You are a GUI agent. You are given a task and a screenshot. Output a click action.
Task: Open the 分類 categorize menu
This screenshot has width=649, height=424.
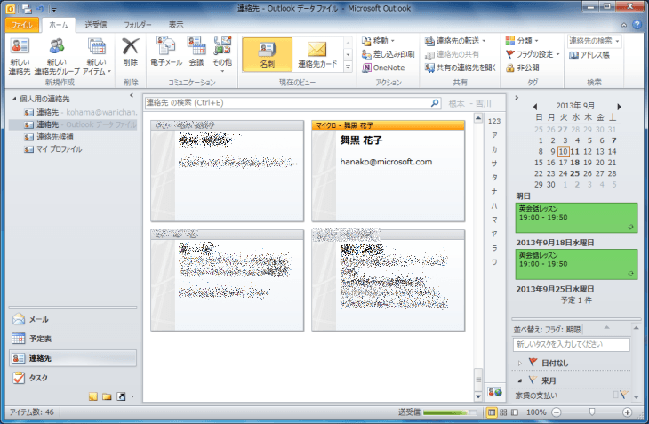(522, 41)
